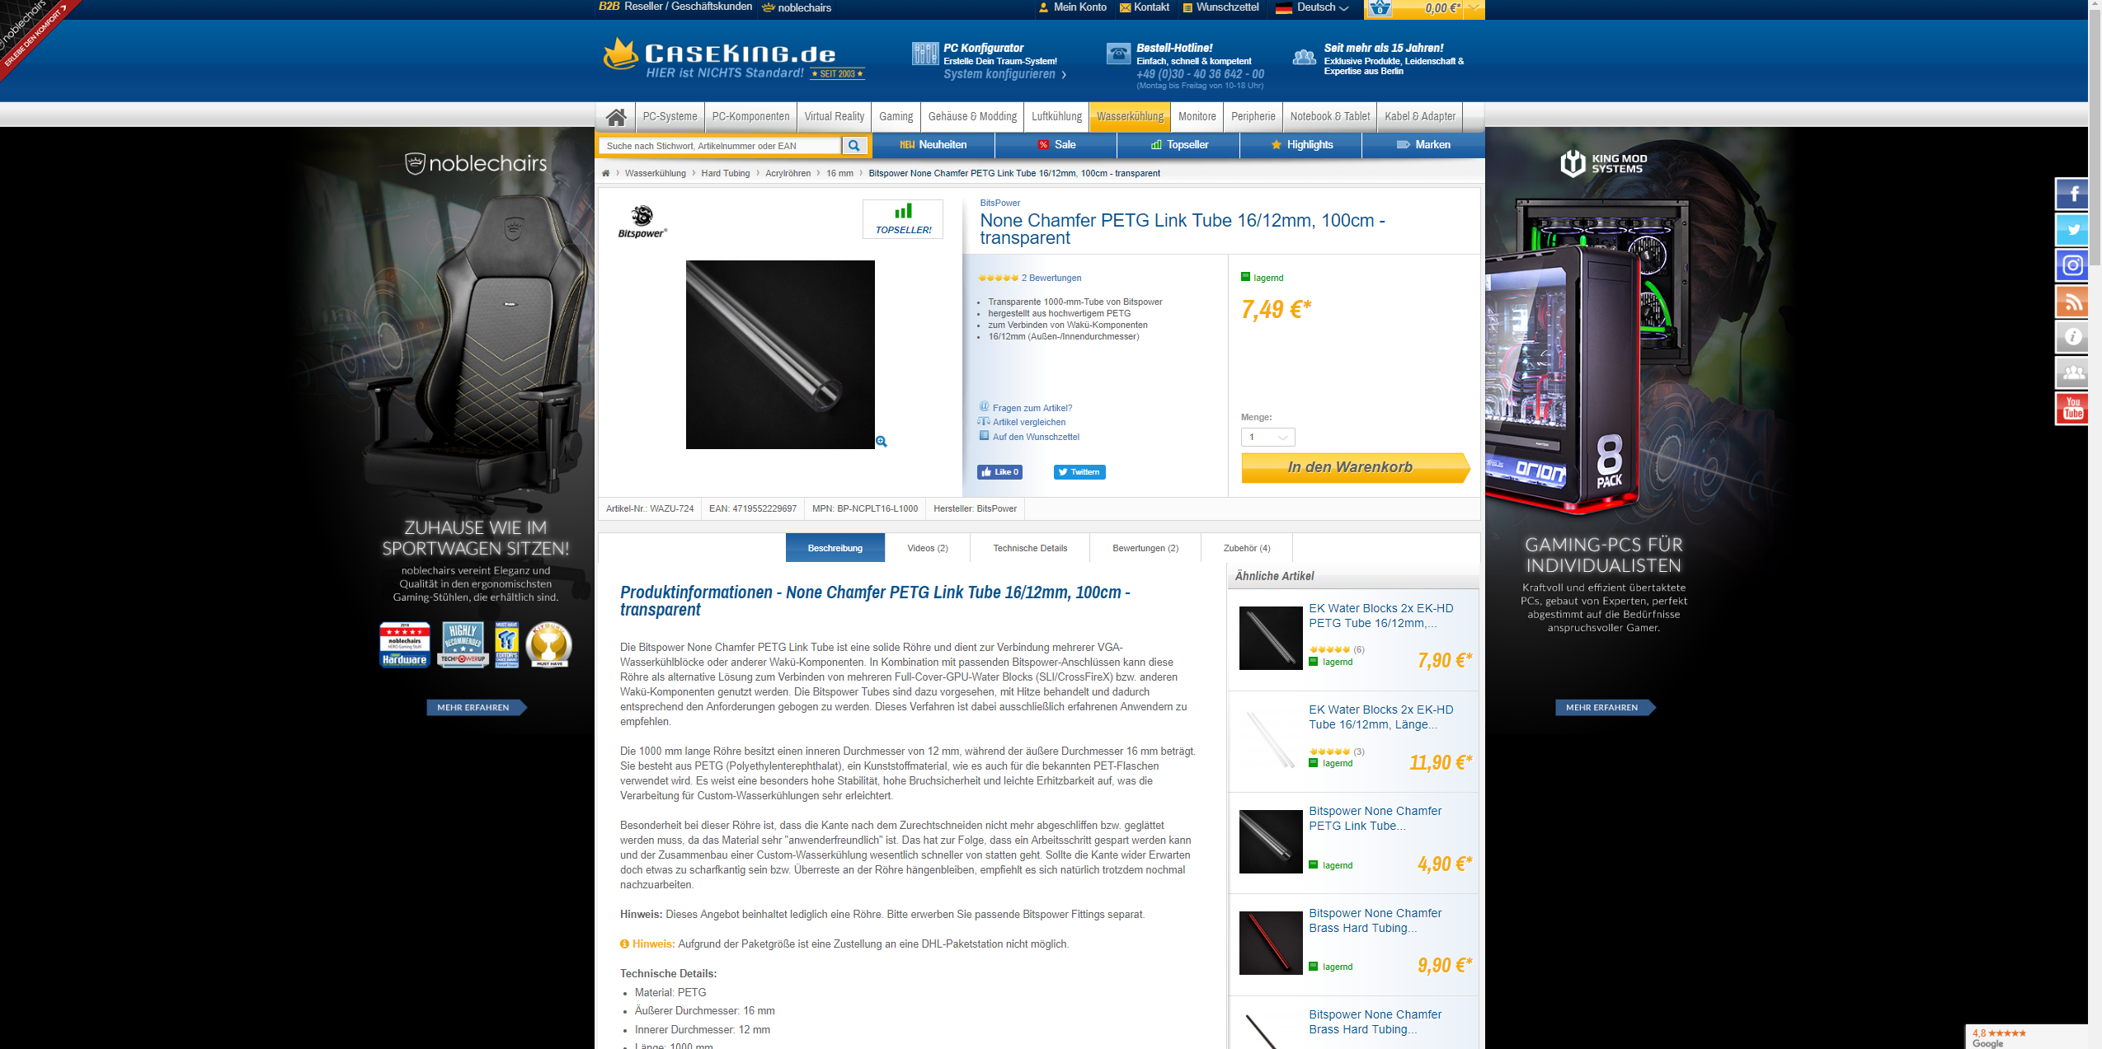Screen dimensions: 2102x1049
Task: Zoom product image with magnifier icon
Action: [x=882, y=442]
